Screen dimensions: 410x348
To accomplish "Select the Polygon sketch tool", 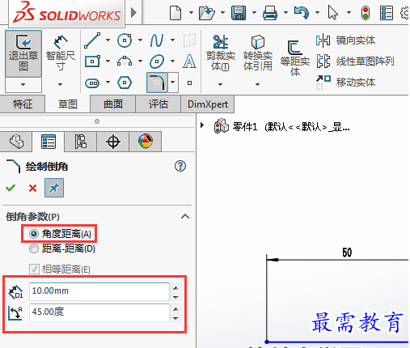I will tap(125, 83).
